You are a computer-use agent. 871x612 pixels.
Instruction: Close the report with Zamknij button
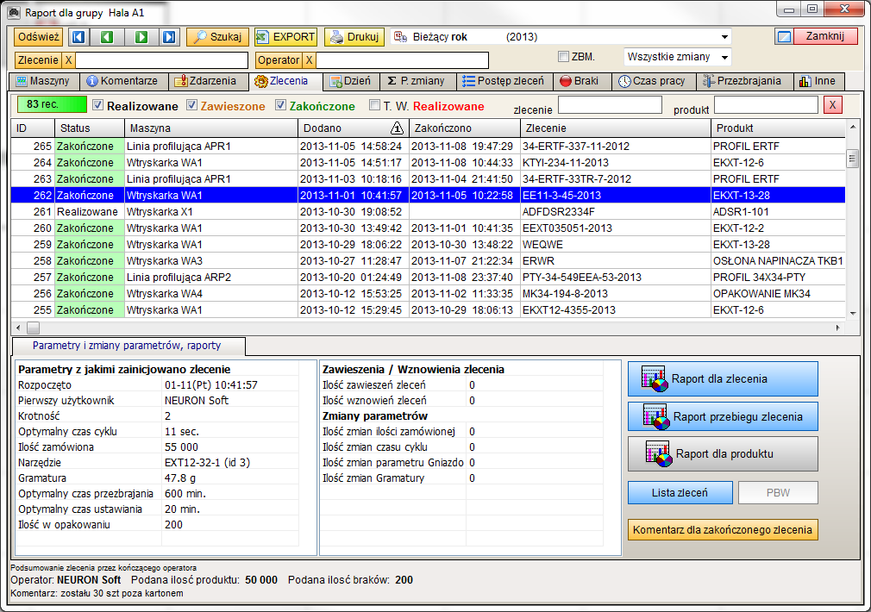tap(825, 37)
